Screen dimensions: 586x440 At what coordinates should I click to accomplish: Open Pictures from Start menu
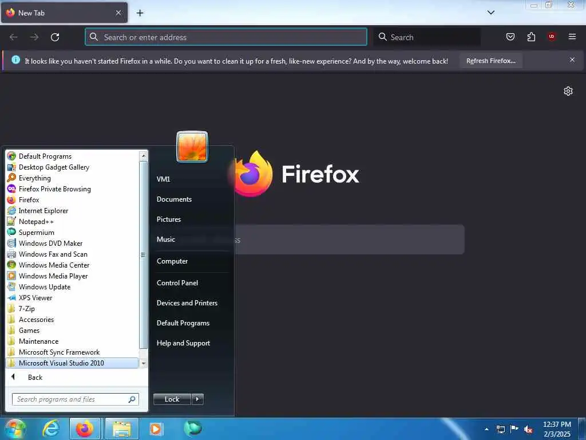tap(169, 219)
